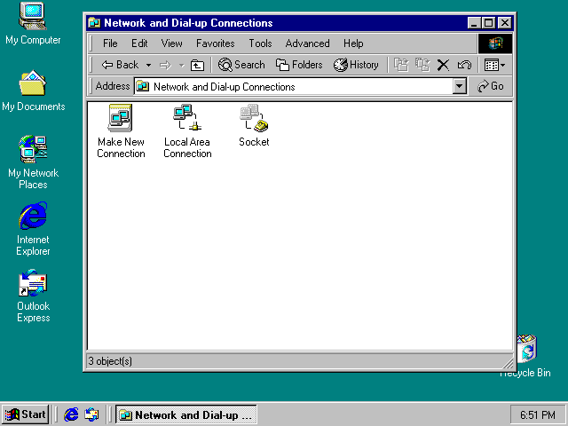Launch Internet Explorer from Quick Launch
This screenshot has width=568, height=426.
point(71,414)
